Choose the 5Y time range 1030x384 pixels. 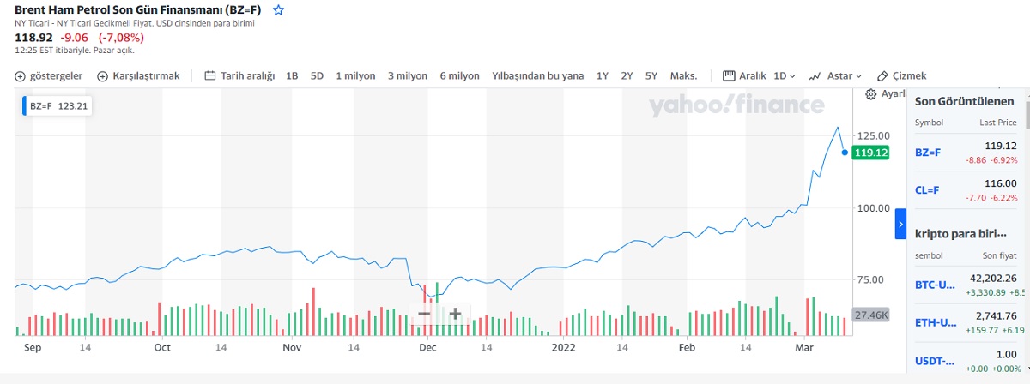(651, 75)
